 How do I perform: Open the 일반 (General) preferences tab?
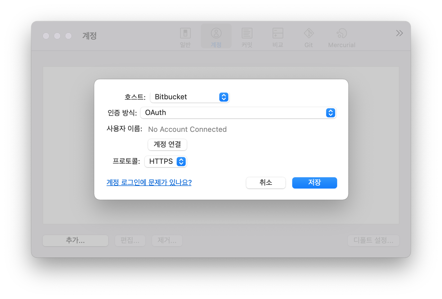click(185, 38)
